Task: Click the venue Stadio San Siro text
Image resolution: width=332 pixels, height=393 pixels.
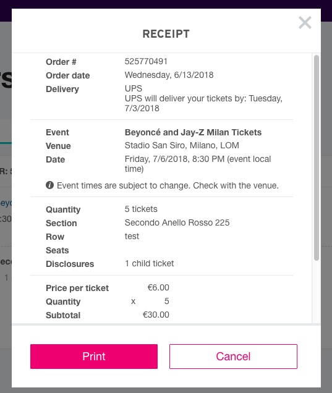Action: point(182,145)
